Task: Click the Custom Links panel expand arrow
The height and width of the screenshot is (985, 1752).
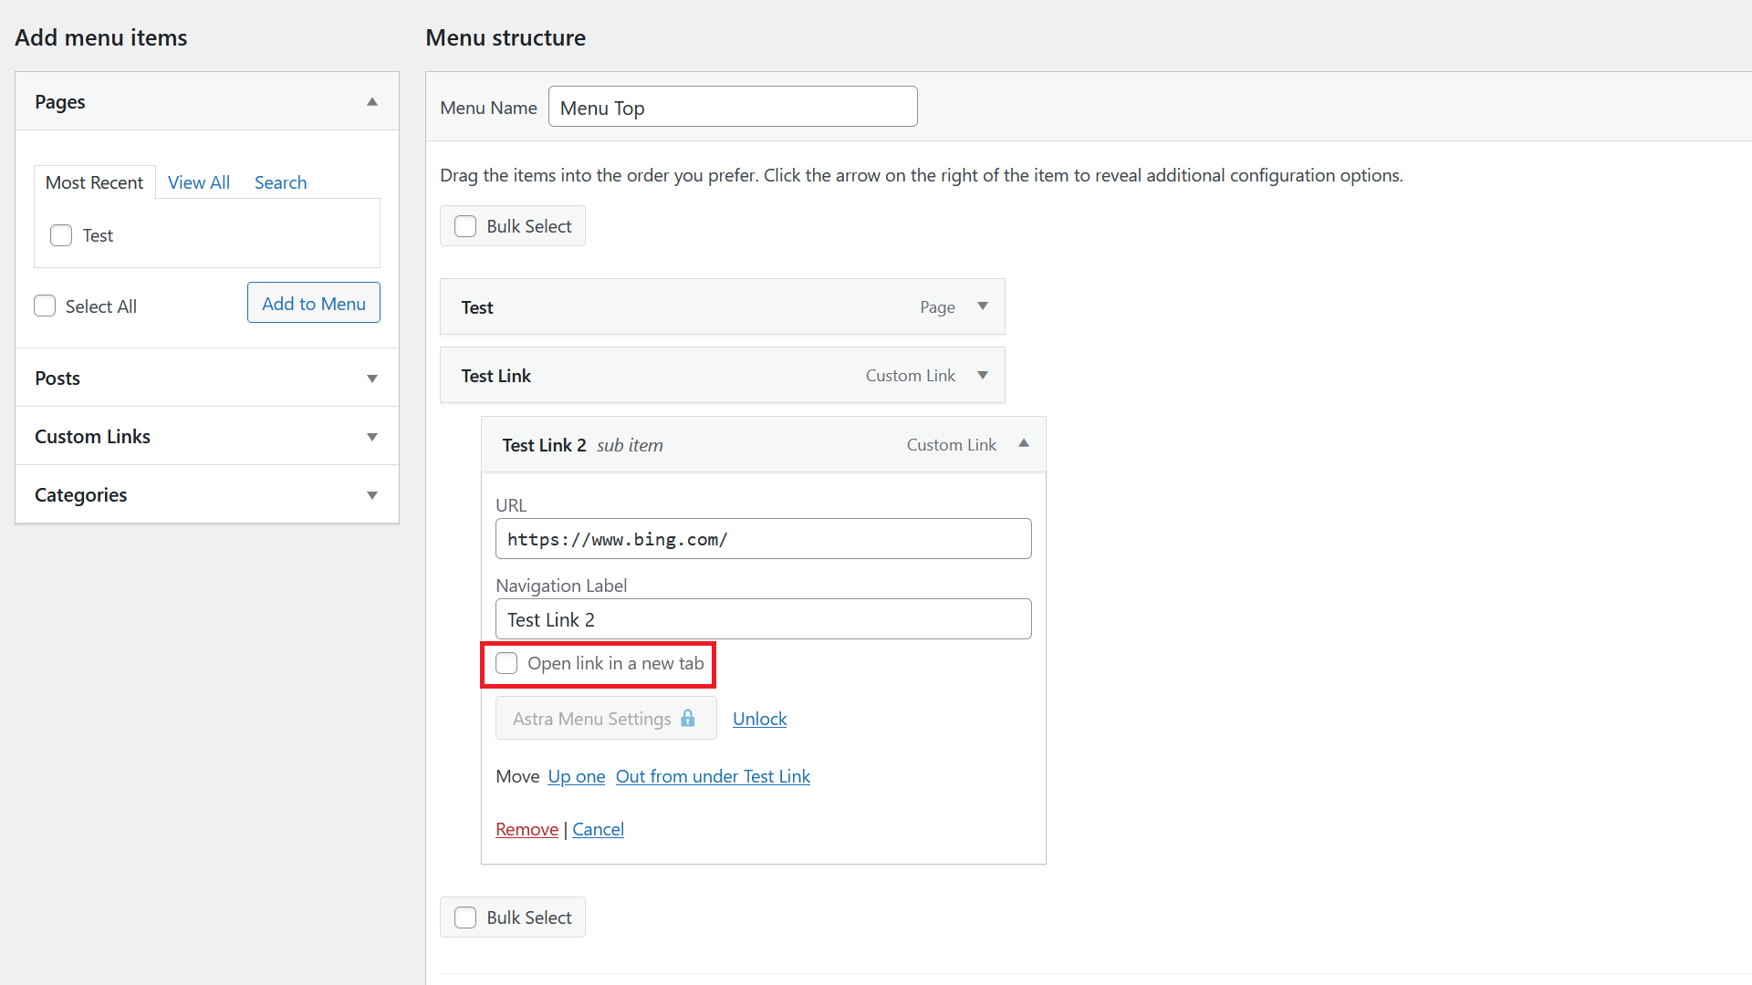Action: (x=373, y=437)
